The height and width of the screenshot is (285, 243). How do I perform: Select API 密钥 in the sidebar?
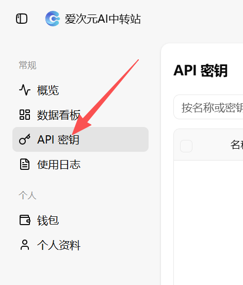click(80, 139)
